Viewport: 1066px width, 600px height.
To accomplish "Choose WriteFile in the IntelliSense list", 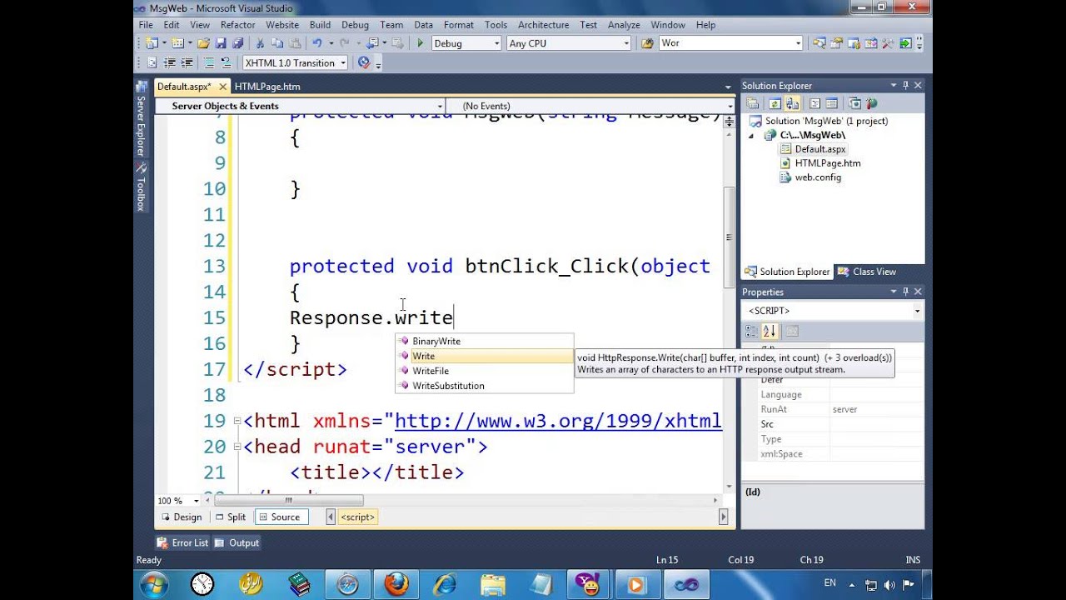I will coord(485,371).
